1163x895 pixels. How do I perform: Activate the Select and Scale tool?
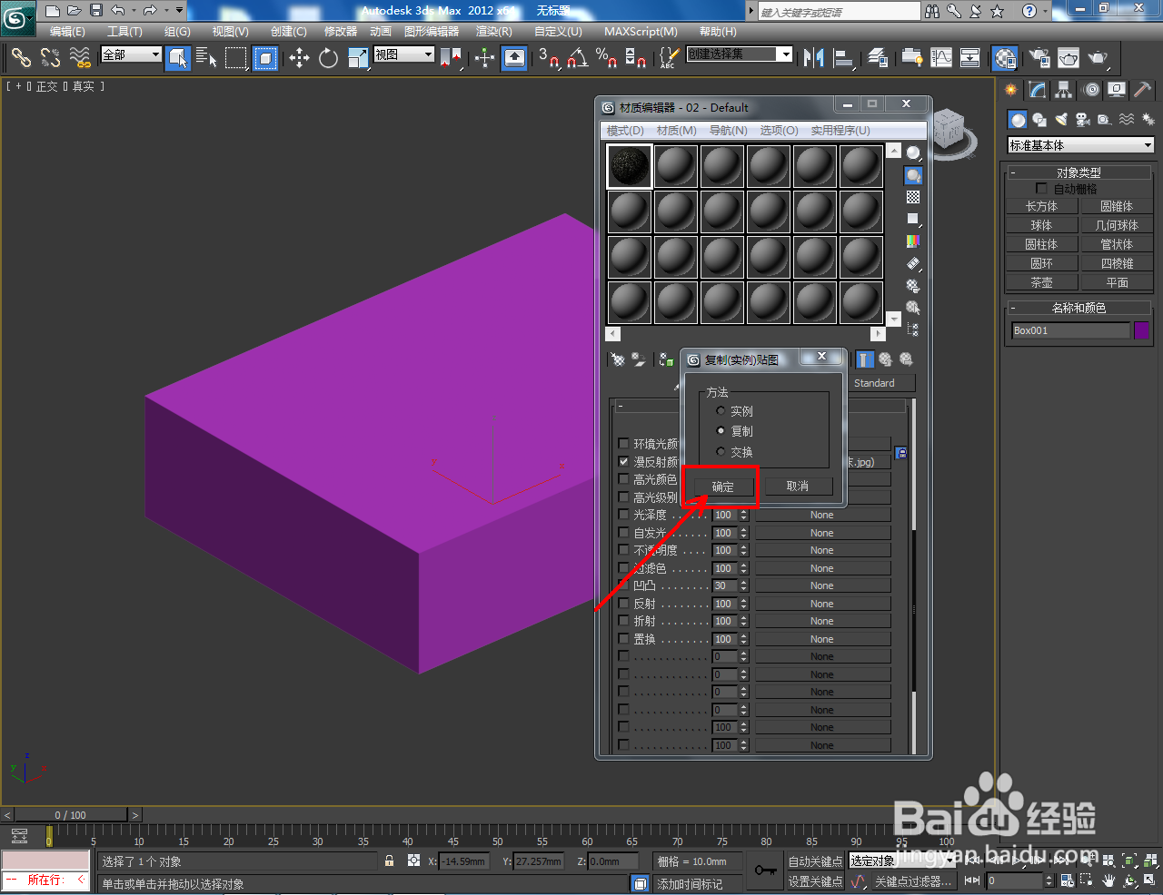358,58
